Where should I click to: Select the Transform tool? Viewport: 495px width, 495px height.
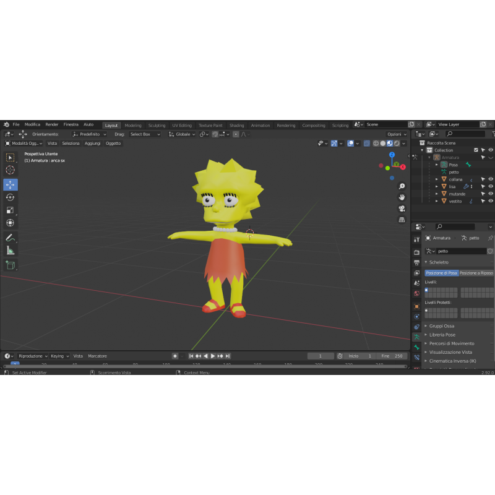(10, 223)
